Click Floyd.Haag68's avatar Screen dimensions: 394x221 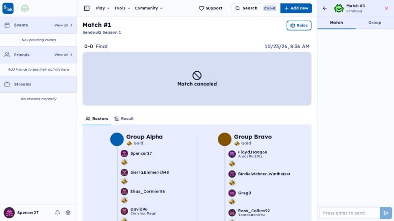tap(232, 154)
